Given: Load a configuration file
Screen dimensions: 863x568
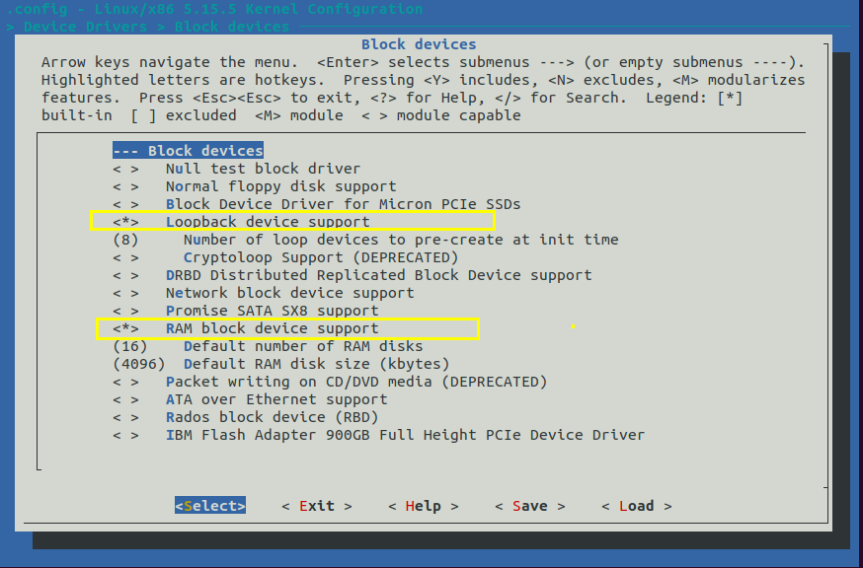Looking at the screenshot, I should tap(636, 505).
